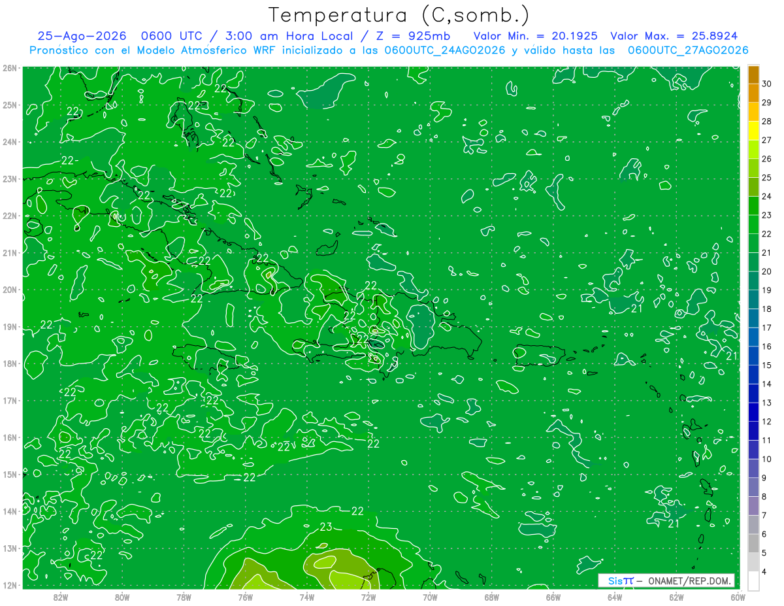
Task: Pick the blue swatch between 15 and 16
Action: click(x=753, y=356)
